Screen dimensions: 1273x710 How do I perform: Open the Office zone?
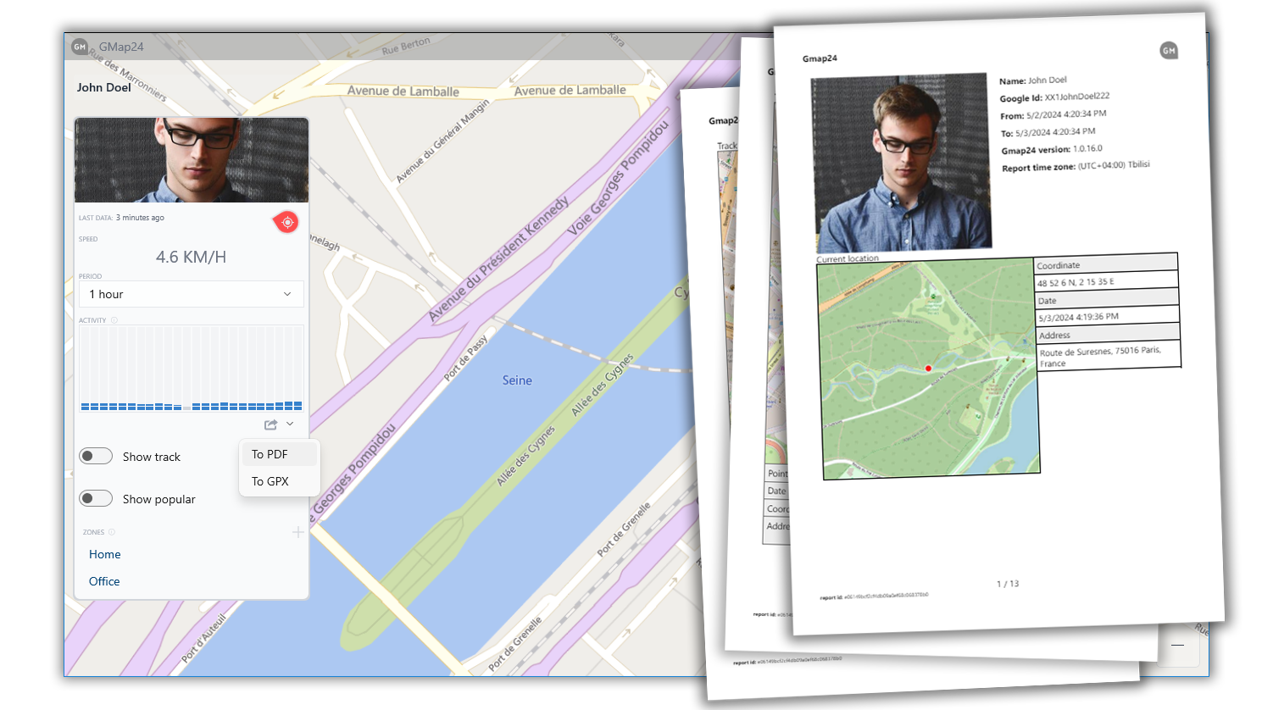(x=104, y=581)
